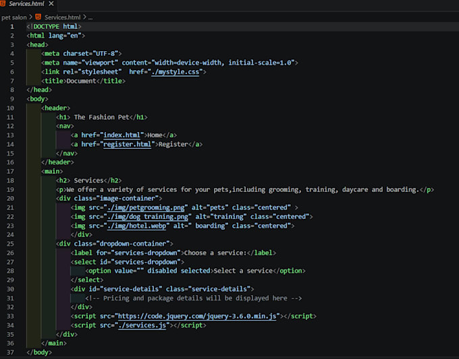Click 'disabled selected' attributes
Screen dimensions: 459x359
click(179, 271)
